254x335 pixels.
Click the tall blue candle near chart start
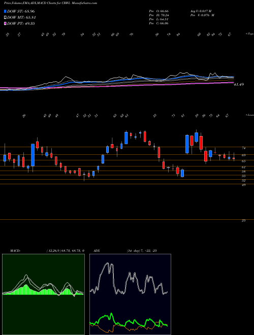click(x=33, y=155)
